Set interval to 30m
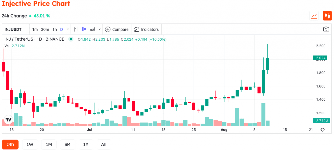 [45, 29]
